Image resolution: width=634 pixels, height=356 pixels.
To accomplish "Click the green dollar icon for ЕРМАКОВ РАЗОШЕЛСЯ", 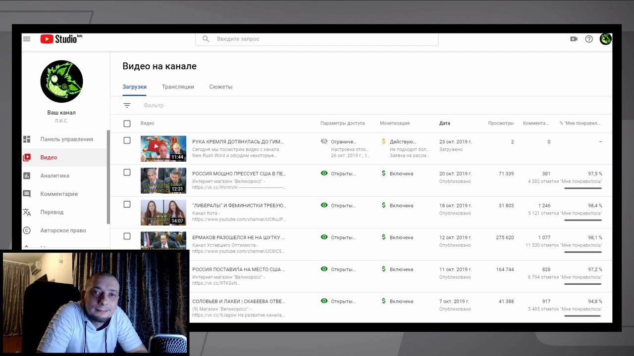I will (x=383, y=237).
